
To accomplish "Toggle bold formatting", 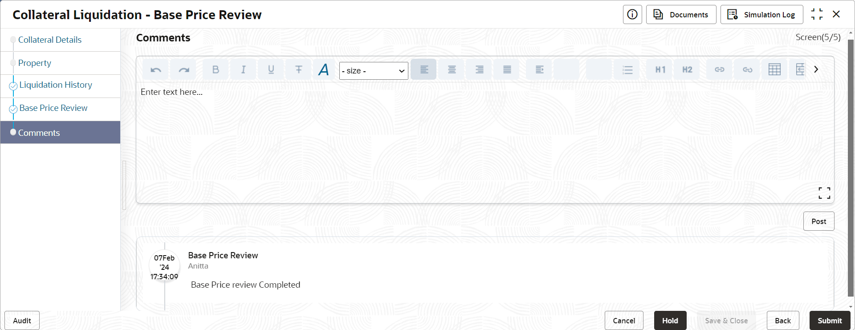I will (x=216, y=69).
